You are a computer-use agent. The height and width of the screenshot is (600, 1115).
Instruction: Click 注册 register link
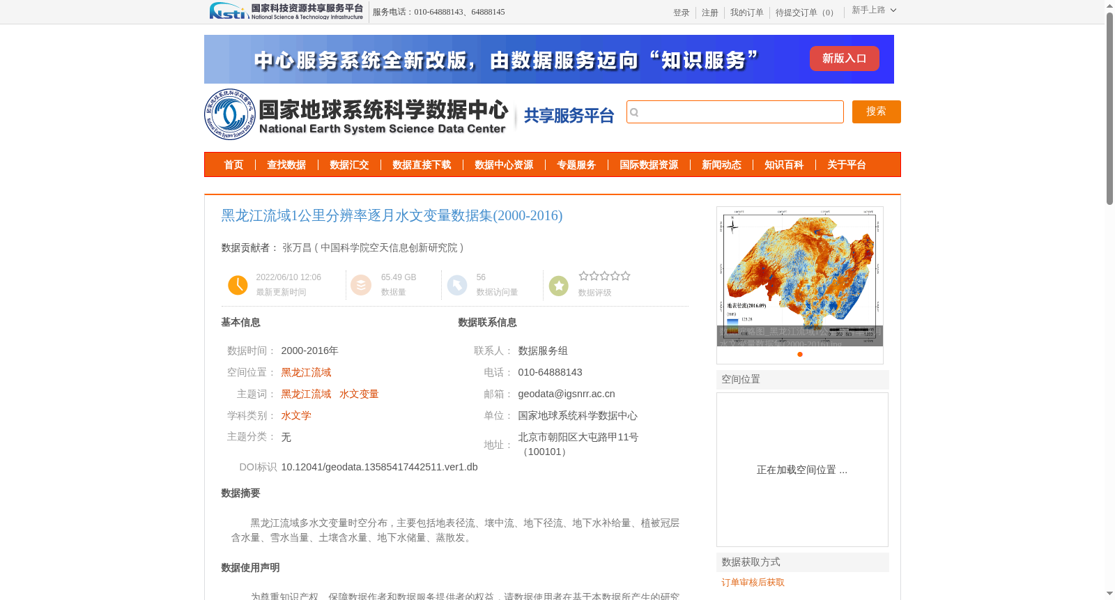[709, 13]
